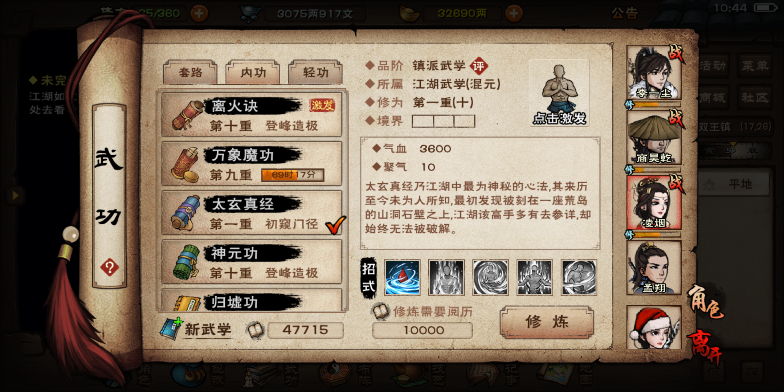The width and height of the screenshot is (784, 392).
Task: Click the stamina plus icon in the top bar
Action: pos(199,14)
